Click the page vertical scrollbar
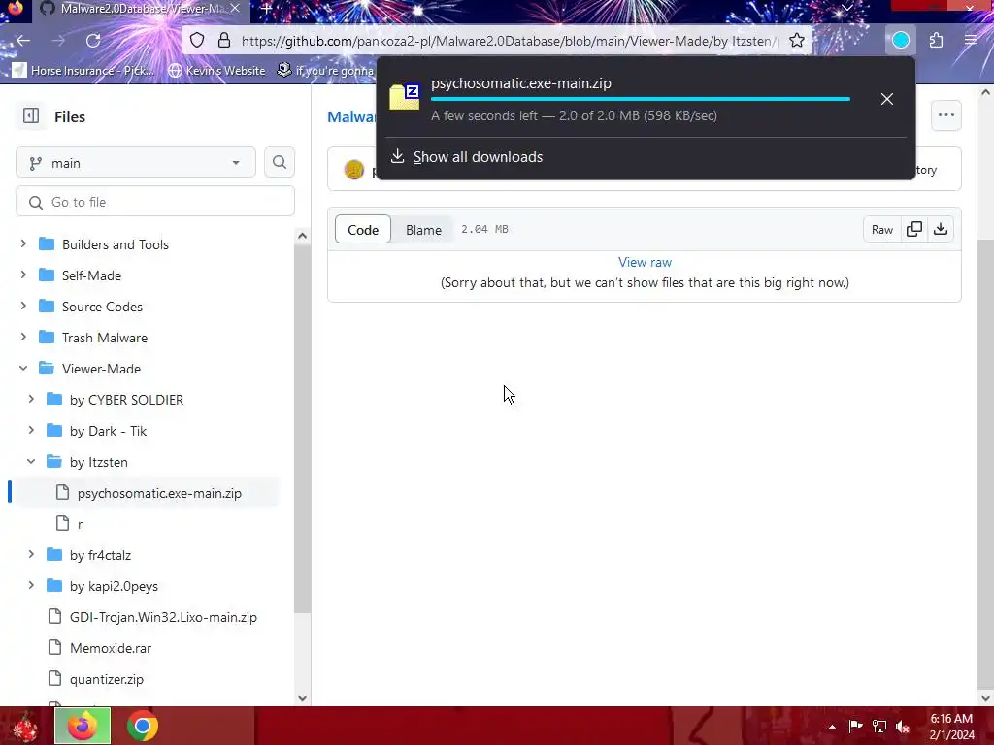Viewport: 994px width, 745px height. point(985,463)
